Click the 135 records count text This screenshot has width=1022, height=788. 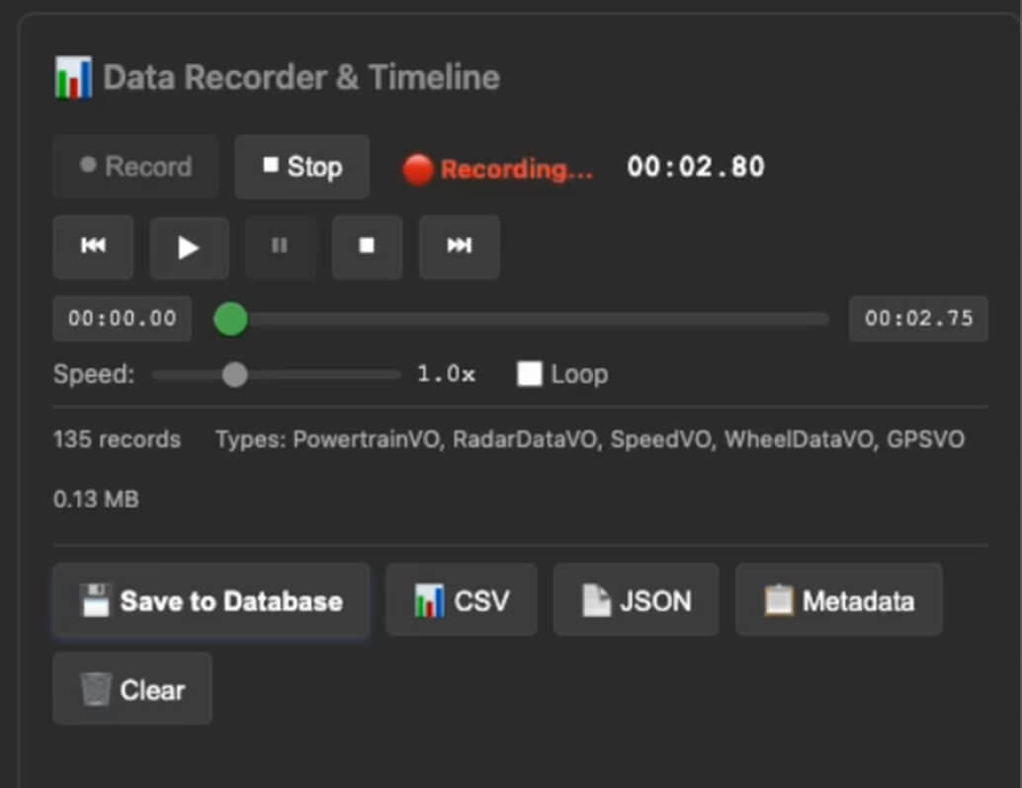(117, 439)
